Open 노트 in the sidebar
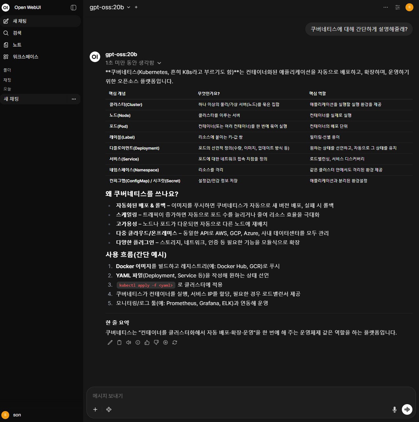Viewport: 419px width, 422px height. (17, 45)
